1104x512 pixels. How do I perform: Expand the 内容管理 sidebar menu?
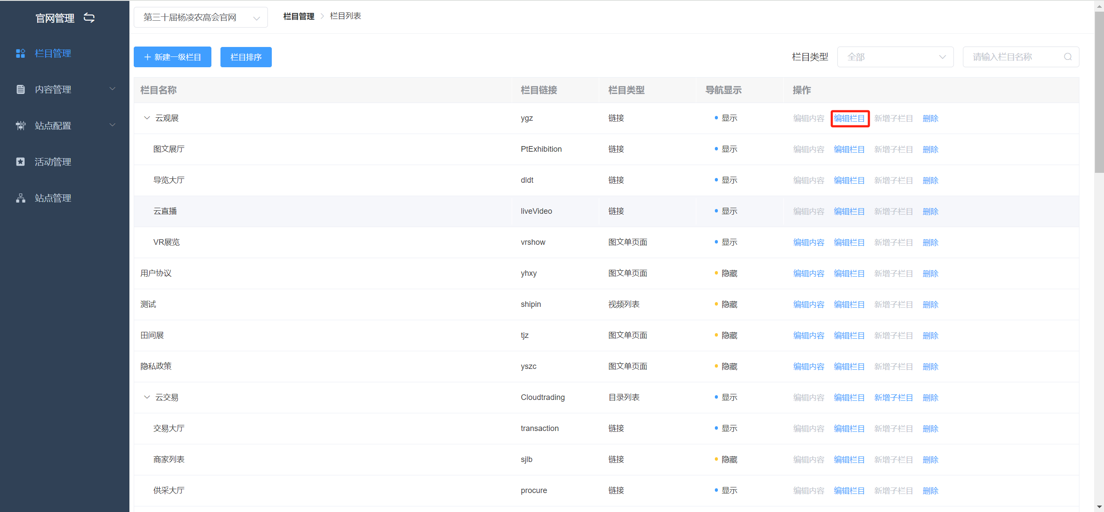pyautogui.click(x=65, y=89)
